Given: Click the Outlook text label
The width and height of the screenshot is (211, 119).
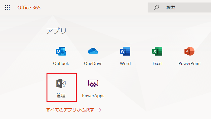Looking at the screenshot, I should [x=61, y=63].
